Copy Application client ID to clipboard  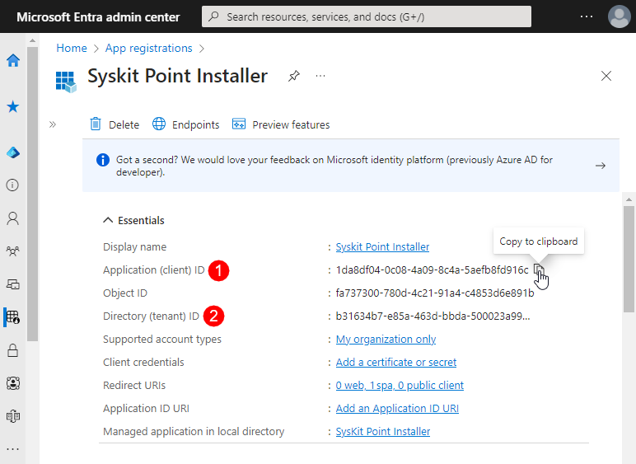pos(539,269)
